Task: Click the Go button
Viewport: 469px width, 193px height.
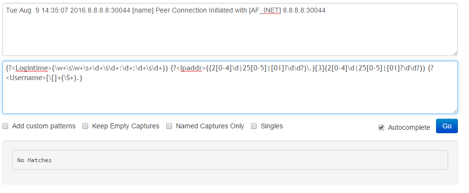Action: click(447, 126)
